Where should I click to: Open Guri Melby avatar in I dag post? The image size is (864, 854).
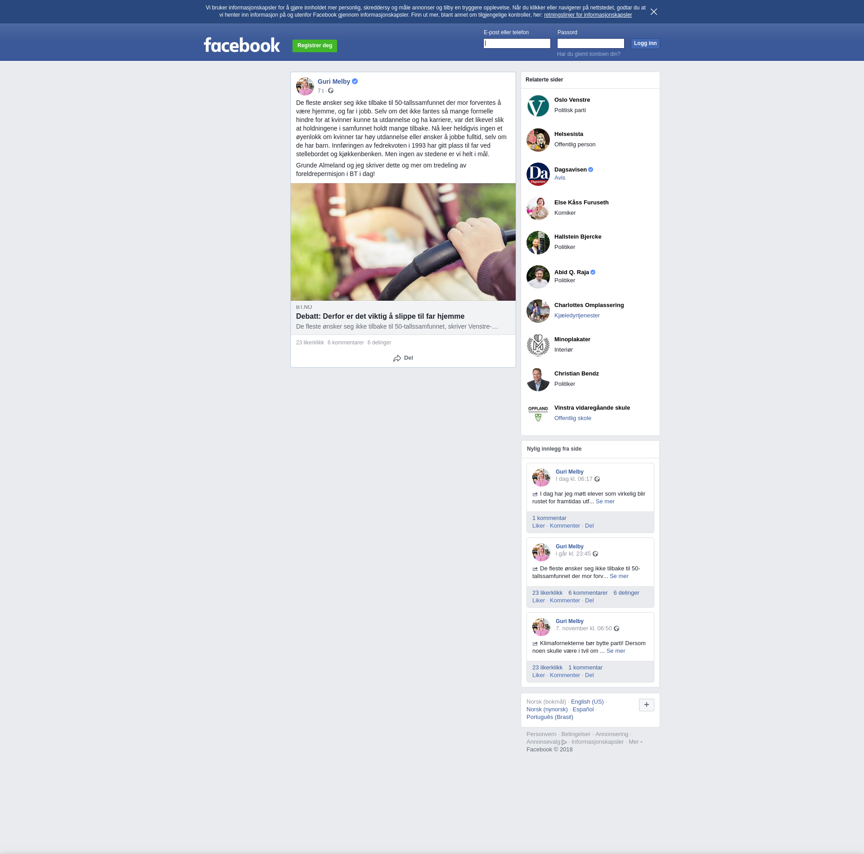point(541,478)
